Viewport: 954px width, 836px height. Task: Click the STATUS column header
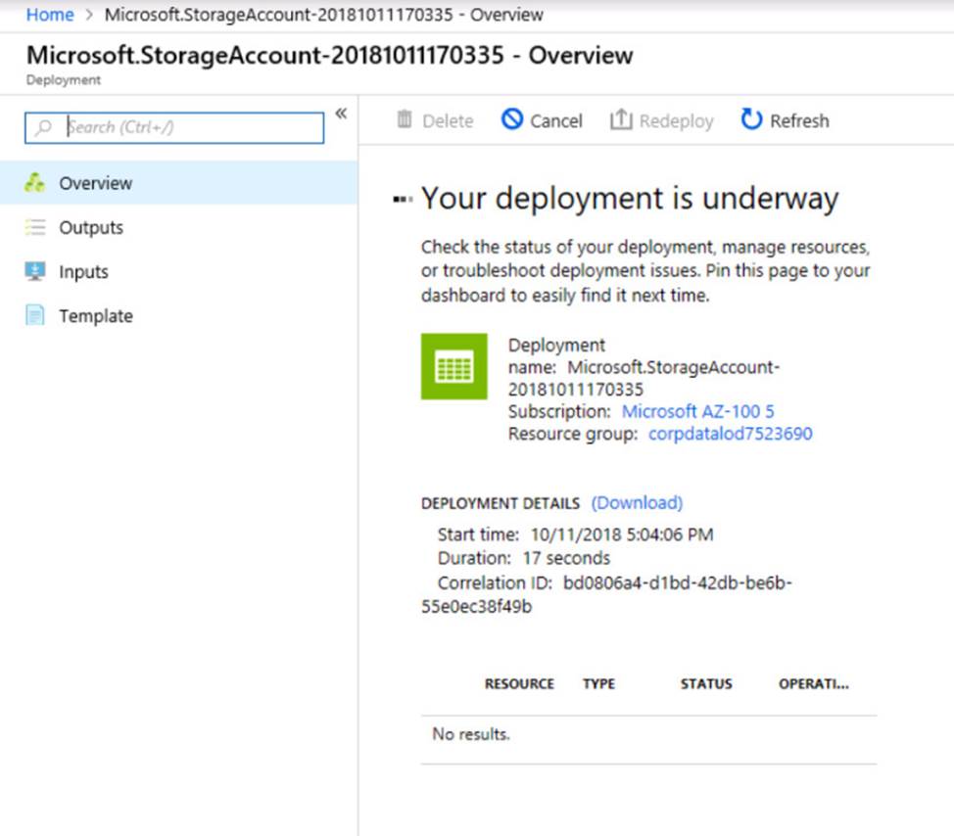coord(706,683)
